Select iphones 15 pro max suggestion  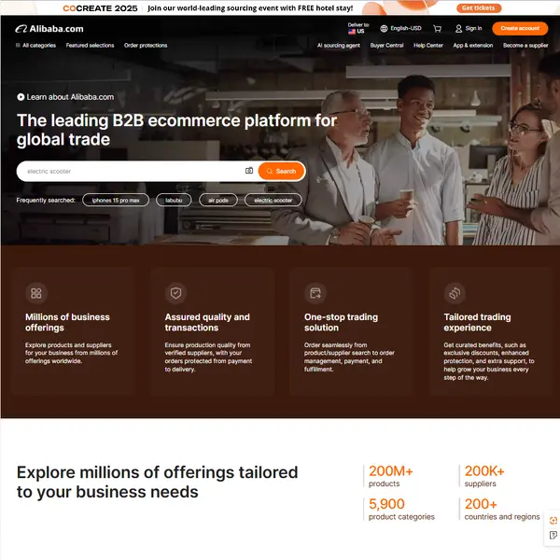click(116, 201)
